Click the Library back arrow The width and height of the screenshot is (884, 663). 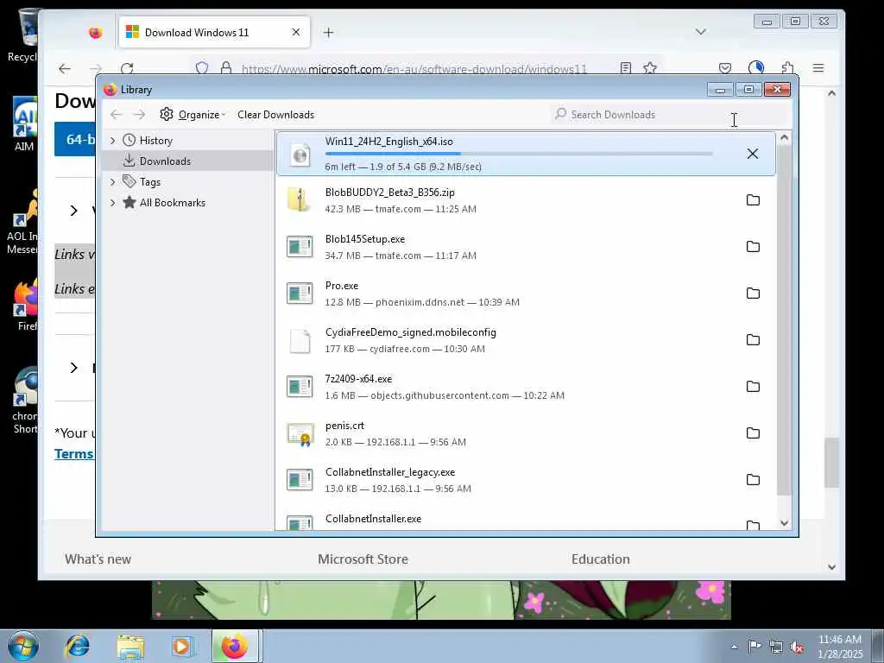point(117,115)
